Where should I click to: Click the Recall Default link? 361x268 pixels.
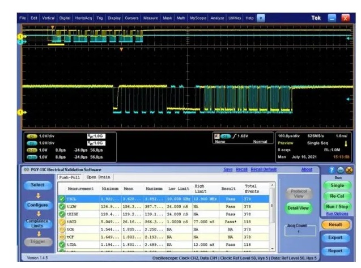point(264,169)
